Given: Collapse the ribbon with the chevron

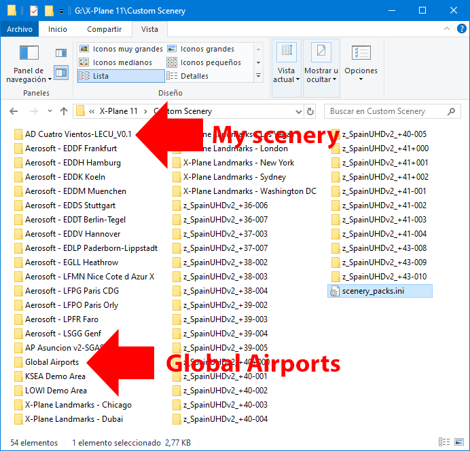Looking at the screenshot, I should [x=447, y=28].
